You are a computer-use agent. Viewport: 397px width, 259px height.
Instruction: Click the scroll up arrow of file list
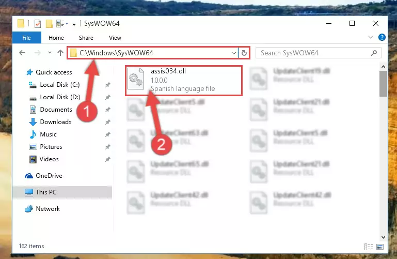(x=383, y=67)
